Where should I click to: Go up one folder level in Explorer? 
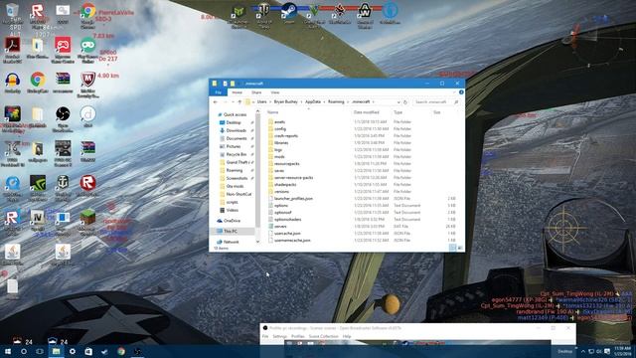point(239,101)
